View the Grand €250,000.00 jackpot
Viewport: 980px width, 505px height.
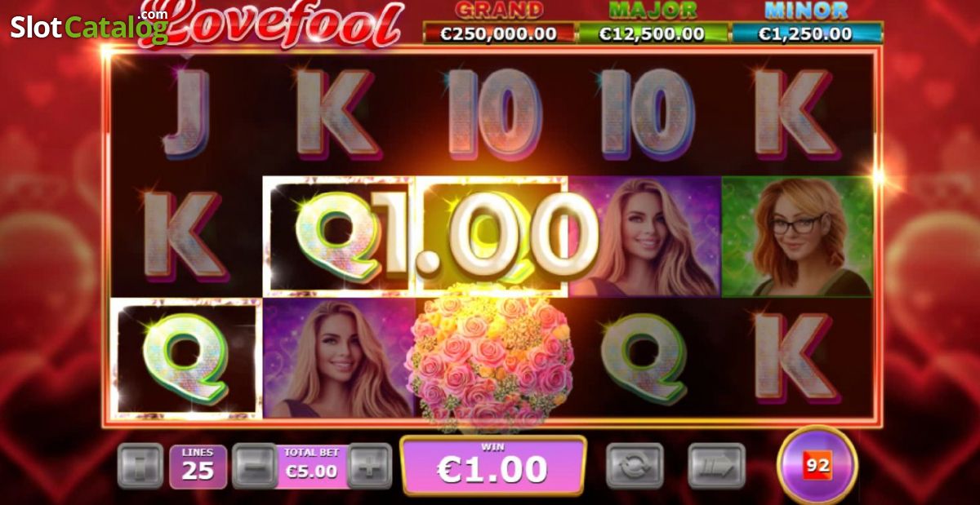(499, 24)
